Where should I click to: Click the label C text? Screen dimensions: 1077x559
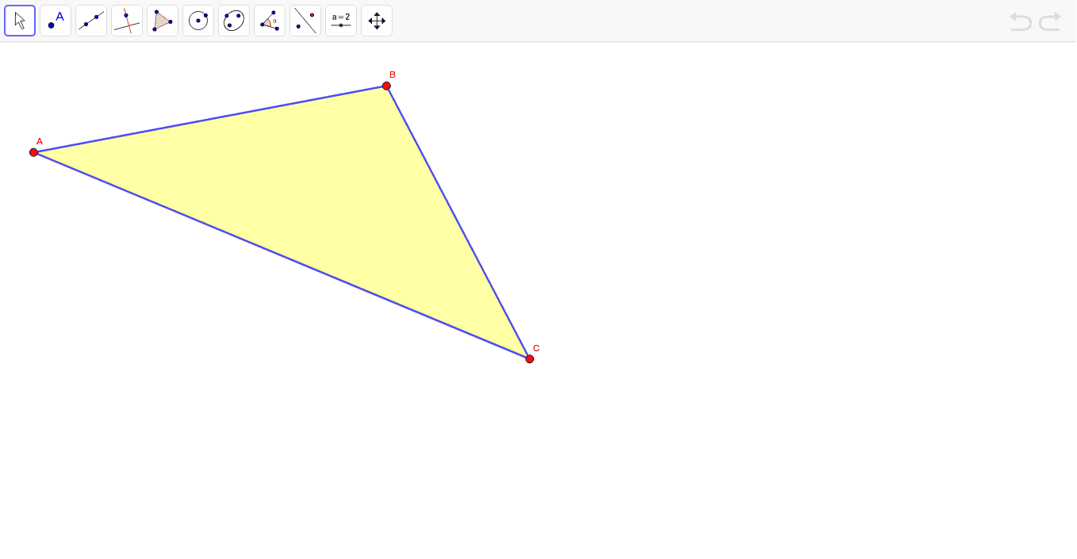click(536, 348)
